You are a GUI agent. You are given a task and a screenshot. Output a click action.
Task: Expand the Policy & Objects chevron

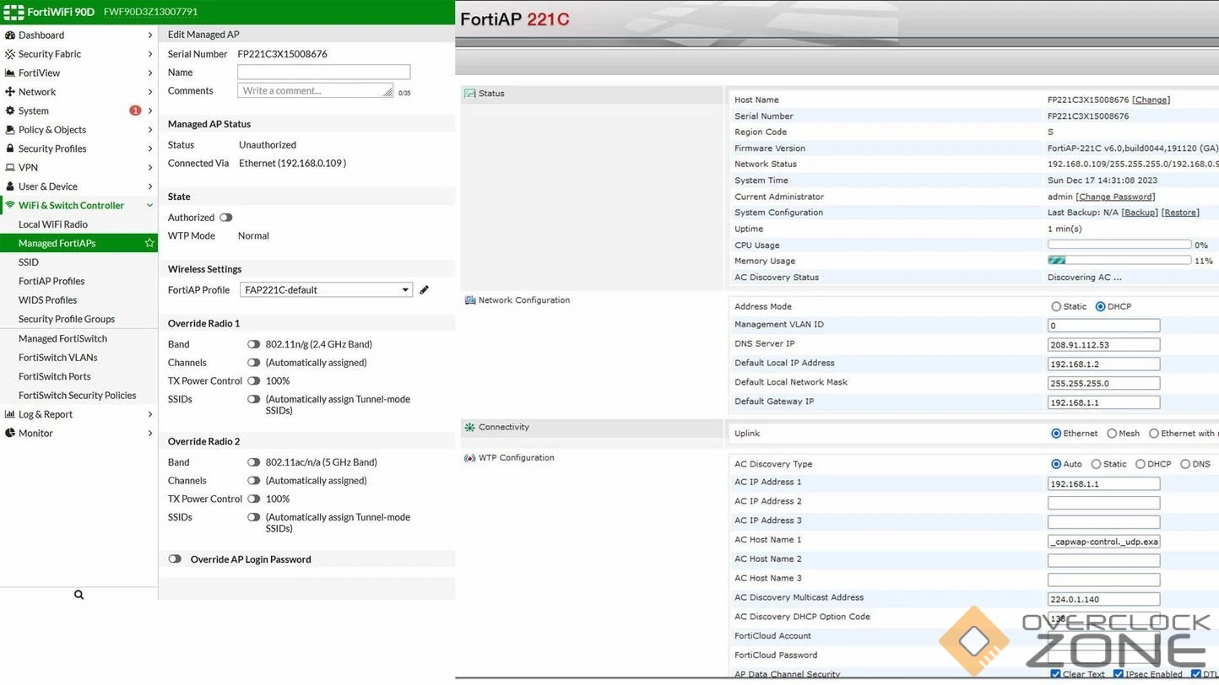click(x=150, y=130)
